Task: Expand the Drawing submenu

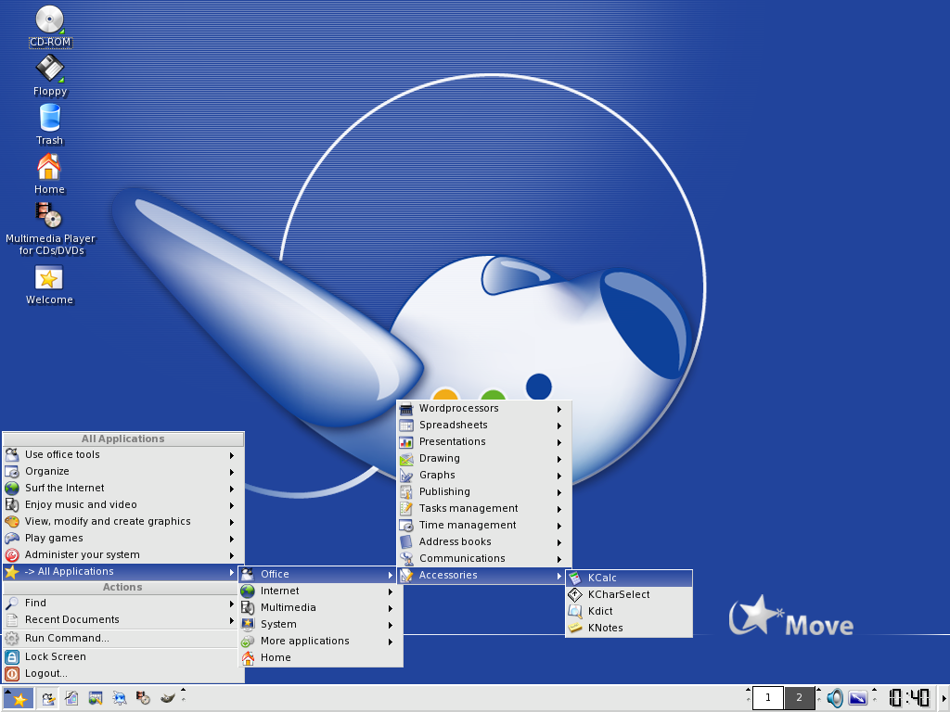Action: (x=483, y=458)
